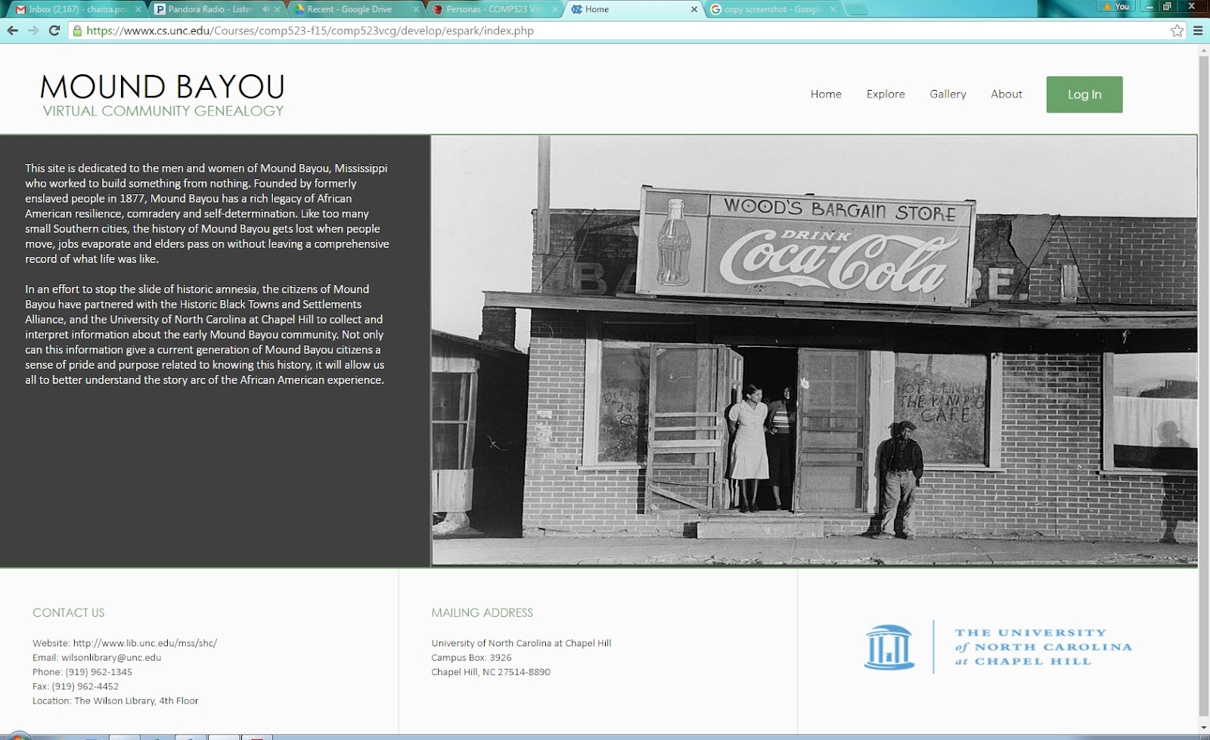This screenshot has width=1210, height=740.
Task: Click the Wood's Bargain Store photograph
Action: click(814, 350)
